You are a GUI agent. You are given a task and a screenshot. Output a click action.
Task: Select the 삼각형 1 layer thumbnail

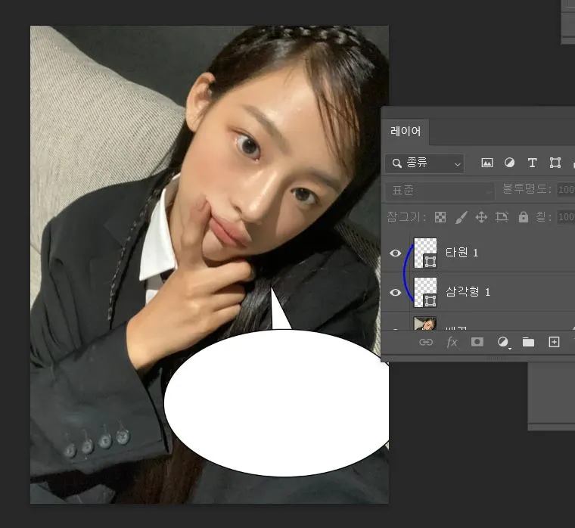(425, 292)
